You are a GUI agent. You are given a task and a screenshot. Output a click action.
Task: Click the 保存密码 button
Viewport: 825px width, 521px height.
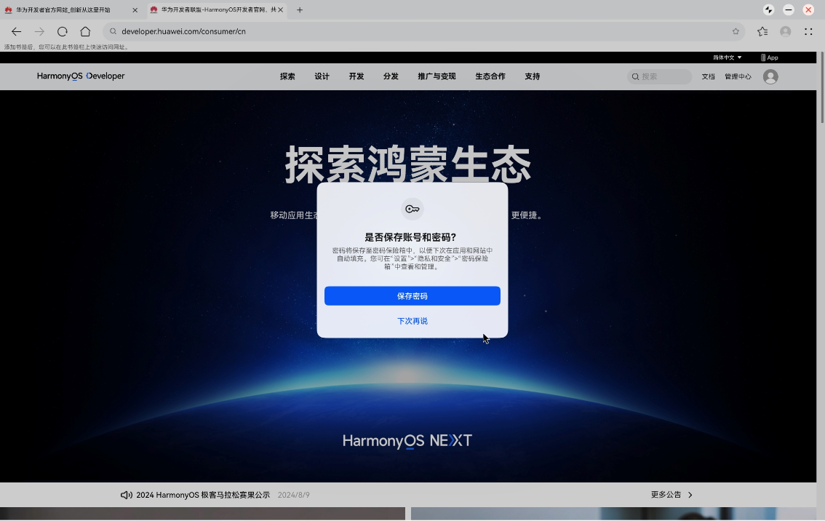(412, 295)
